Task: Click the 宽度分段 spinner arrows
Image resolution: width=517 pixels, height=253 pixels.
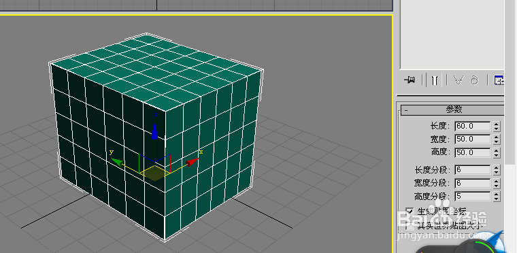Action: pos(497,183)
